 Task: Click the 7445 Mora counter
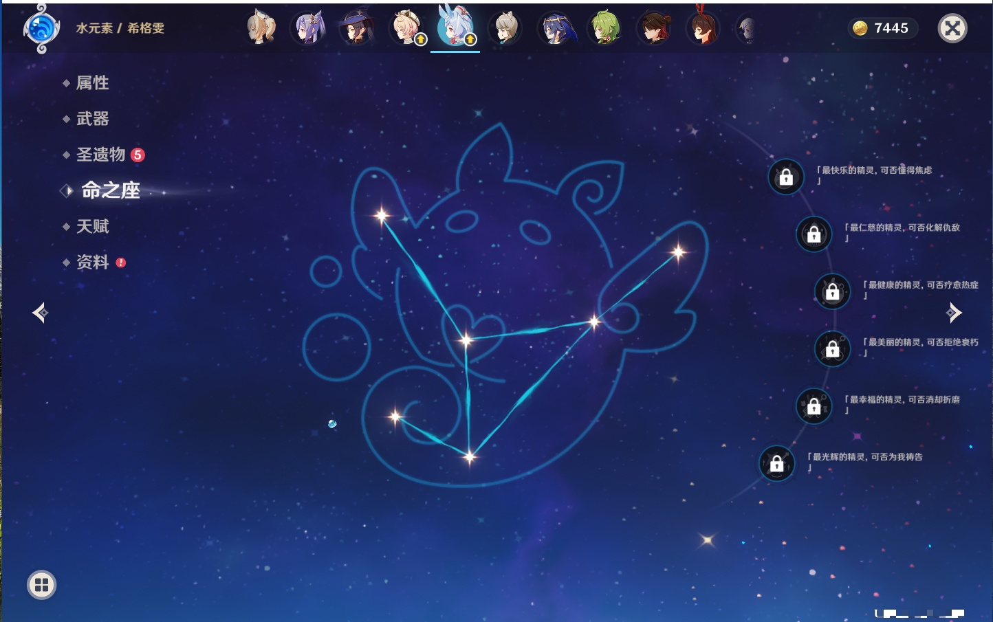[882, 28]
